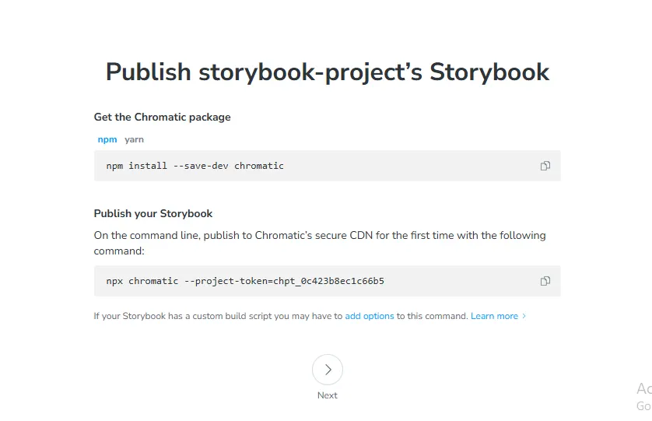Copy the npm install command
652x421 pixels.
point(545,166)
